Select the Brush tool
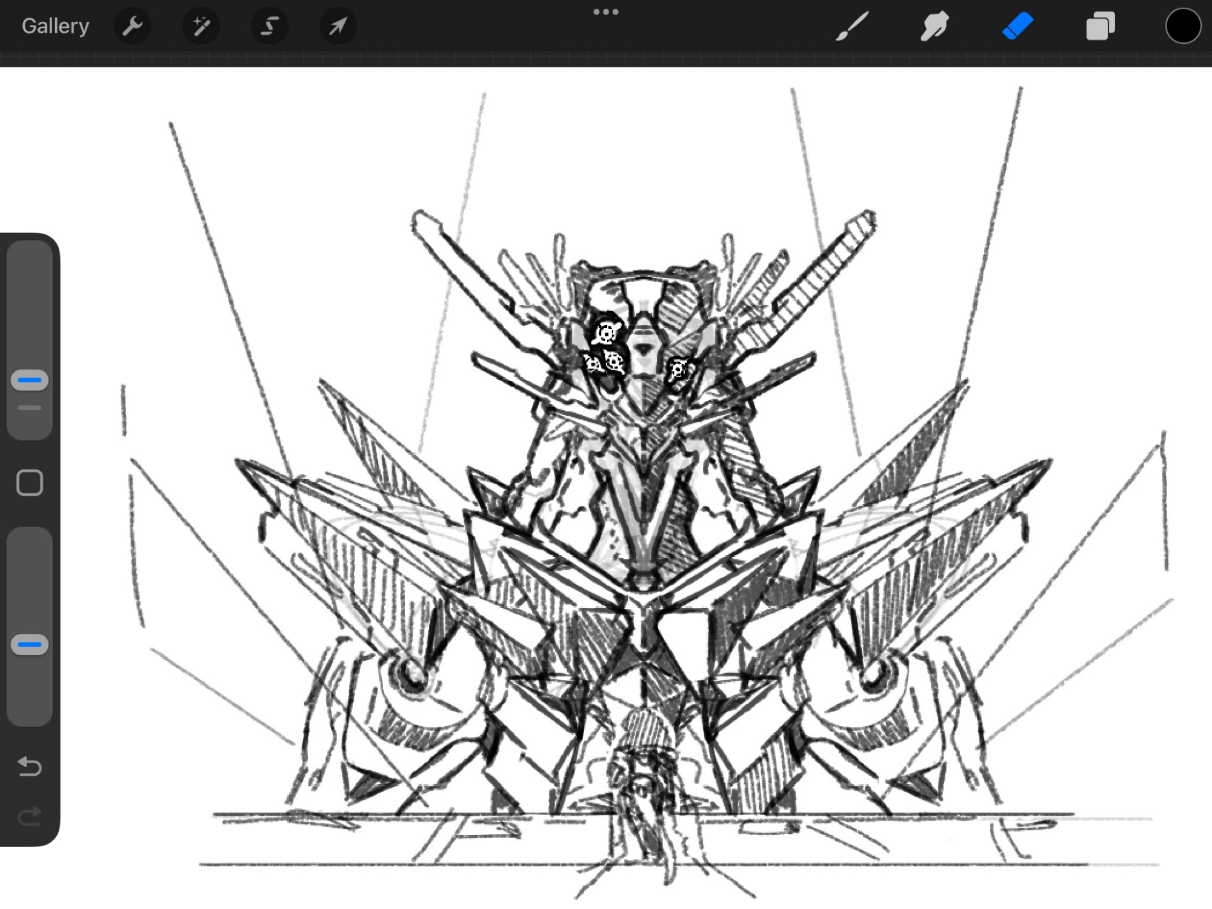Image resolution: width=1212 pixels, height=909 pixels. (852, 26)
